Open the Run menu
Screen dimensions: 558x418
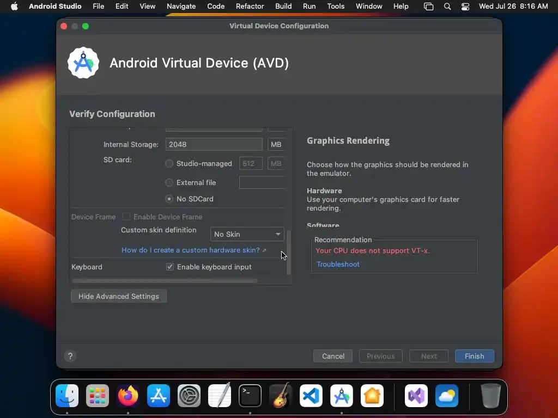[310, 6]
